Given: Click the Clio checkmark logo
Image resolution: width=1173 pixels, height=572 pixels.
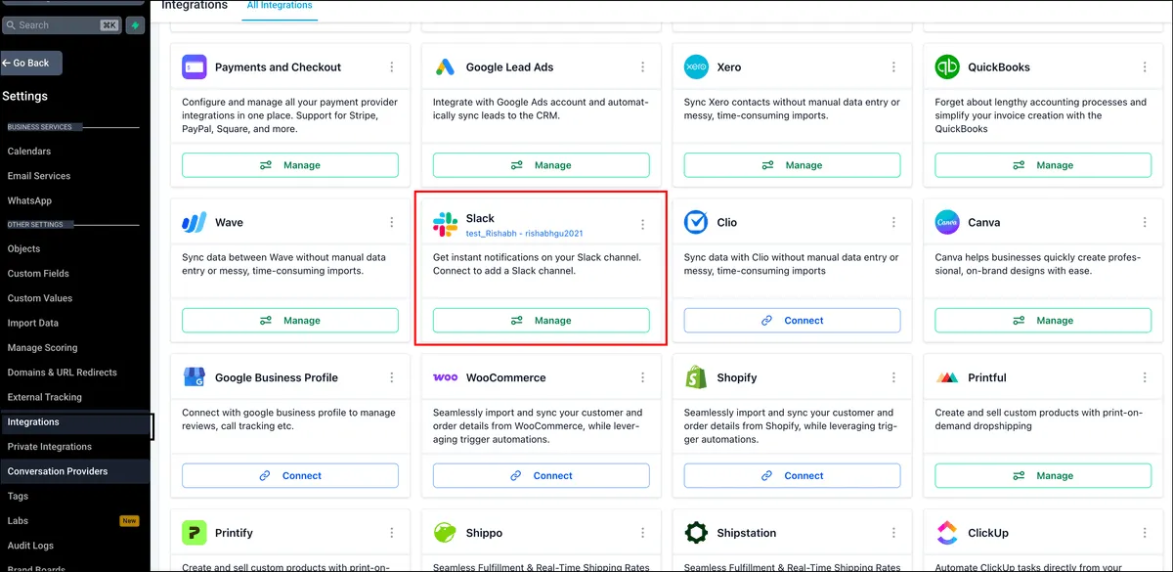Looking at the screenshot, I should tap(696, 223).
